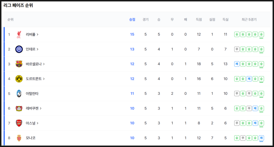
Task: Select the Arsenal club crest
Action: click(x=19, y=123)
